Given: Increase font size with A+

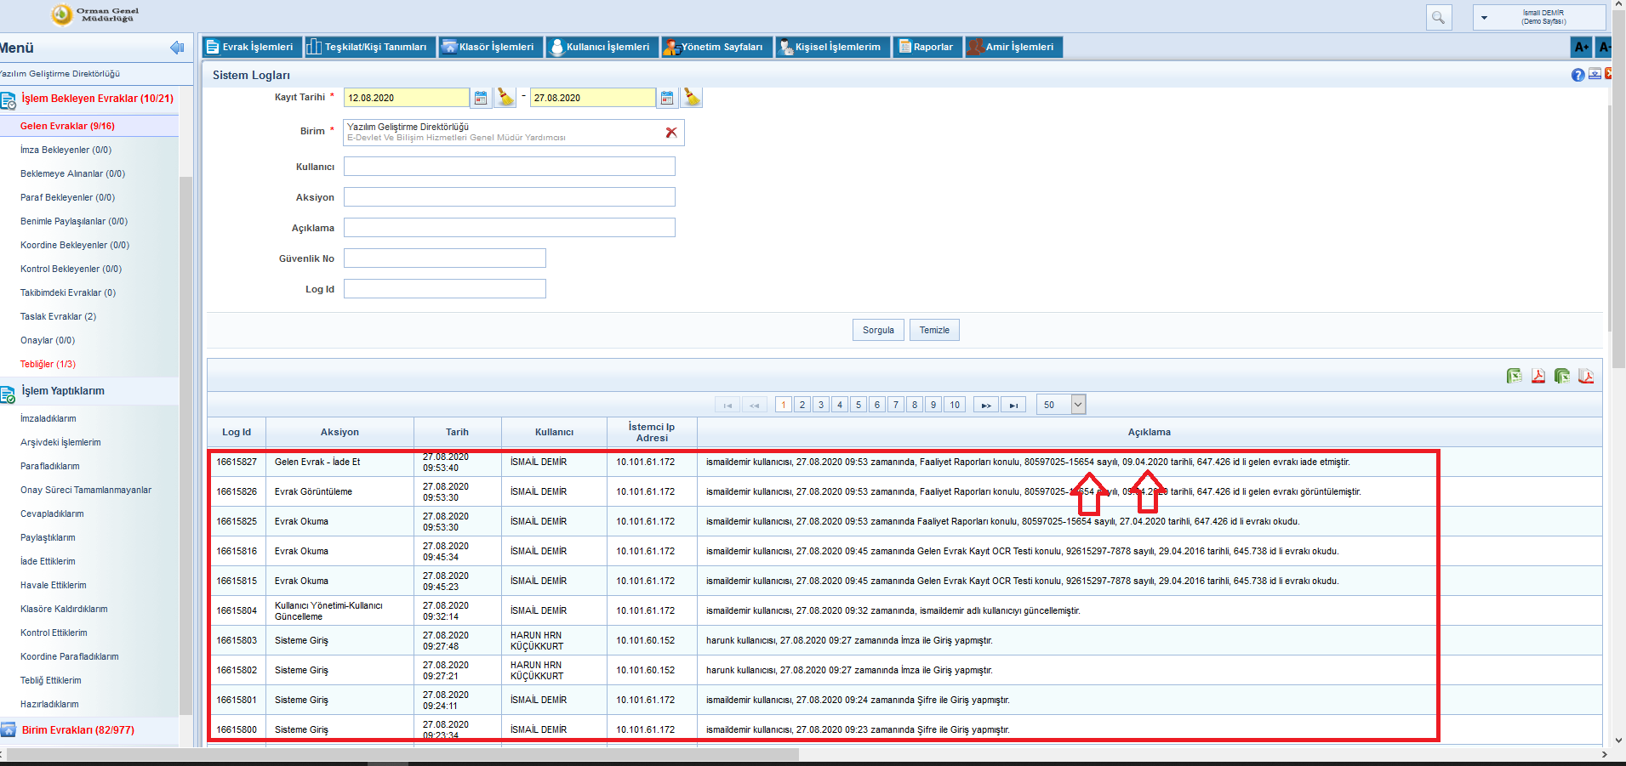Looking at the screenshot, I should (1581, 48).
